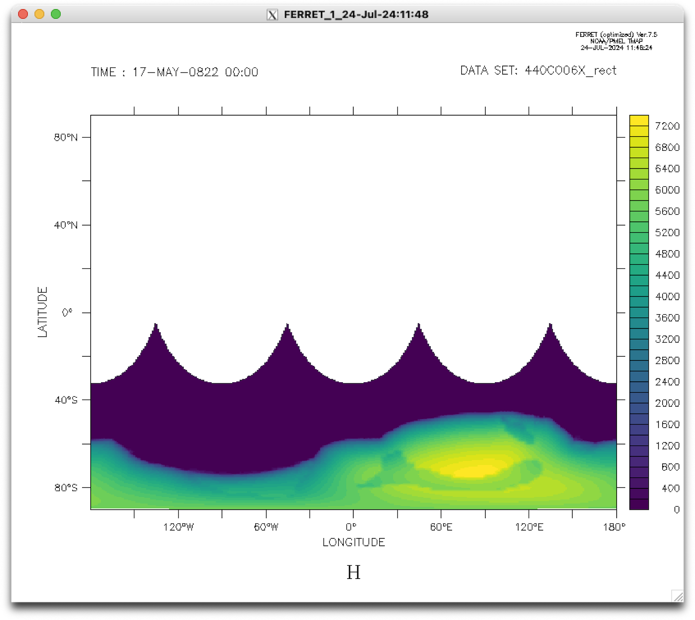Click the red close window button

23,14
